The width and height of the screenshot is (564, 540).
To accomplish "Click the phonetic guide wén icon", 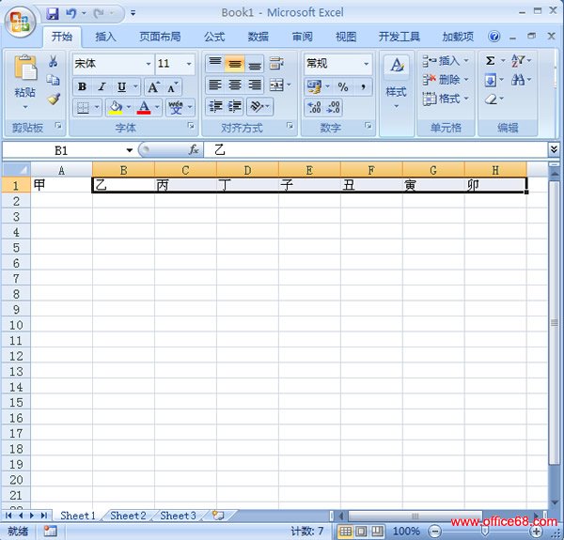I will [176, 107].
